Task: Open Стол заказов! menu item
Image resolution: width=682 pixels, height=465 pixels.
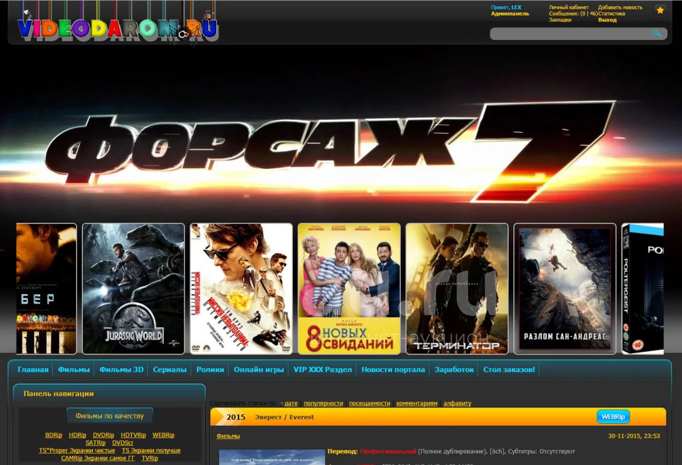Action: point(509,370)
